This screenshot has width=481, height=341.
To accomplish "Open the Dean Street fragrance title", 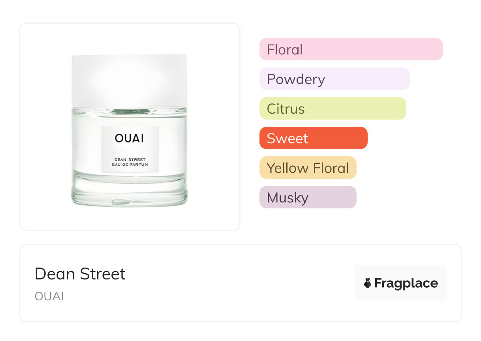I will (80, 274).
